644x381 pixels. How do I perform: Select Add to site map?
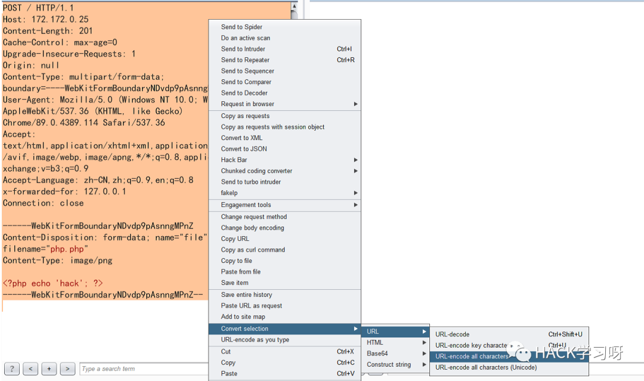pyautogui.click(x=284, y=317)
